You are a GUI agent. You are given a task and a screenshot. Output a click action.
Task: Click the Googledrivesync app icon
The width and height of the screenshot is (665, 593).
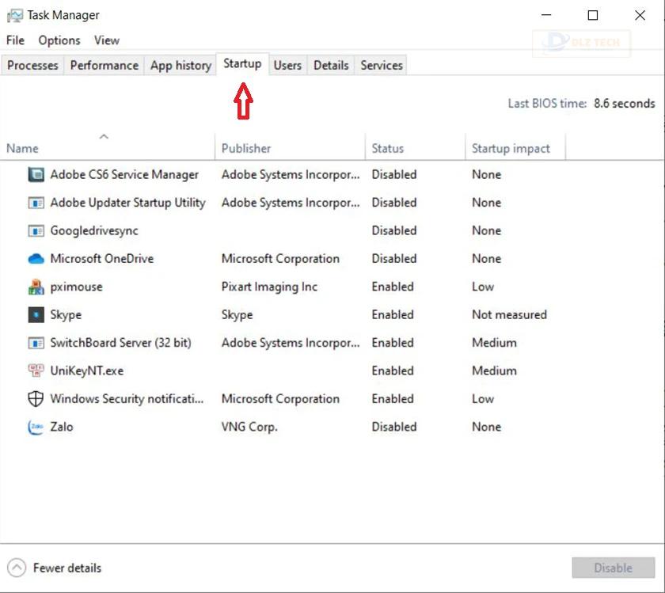tap(36, 230)
